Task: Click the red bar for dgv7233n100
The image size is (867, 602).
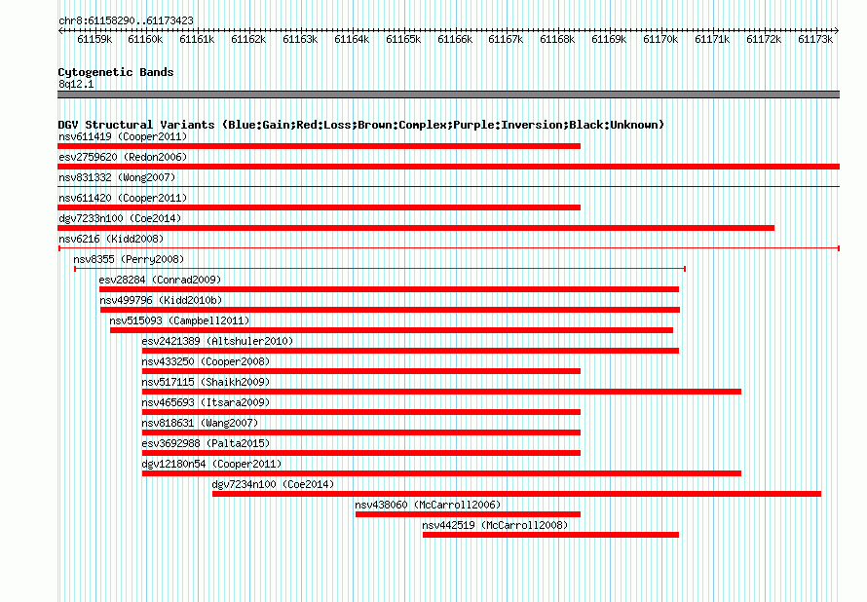Action: click(x=416, y=228)
